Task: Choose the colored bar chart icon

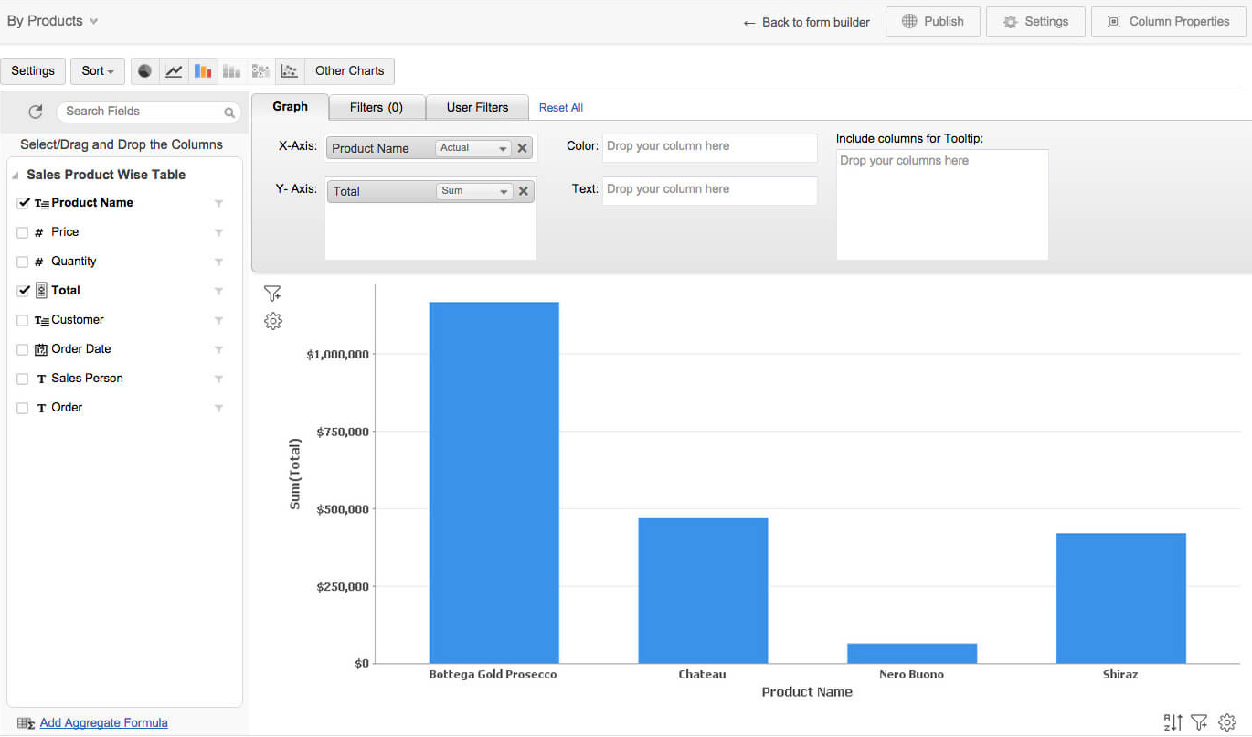Action: (x=203, y=70)
